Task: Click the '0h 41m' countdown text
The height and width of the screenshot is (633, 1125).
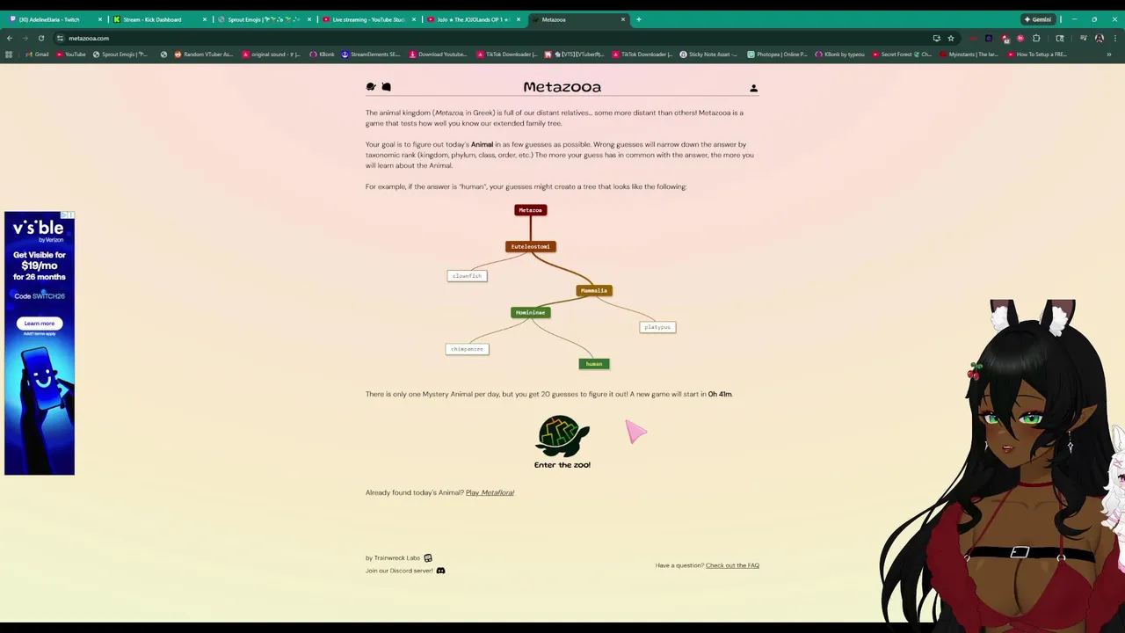Action: pyautogui.click(x=720, y=394)
